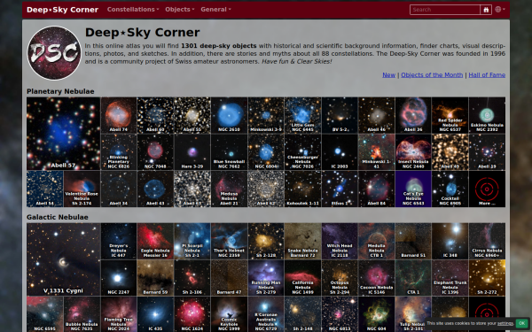This screenshot has width=532, height=332.
Task: Open Running Man Nebula Sh 2-279 thumbnail
Action: coord(266,278)
